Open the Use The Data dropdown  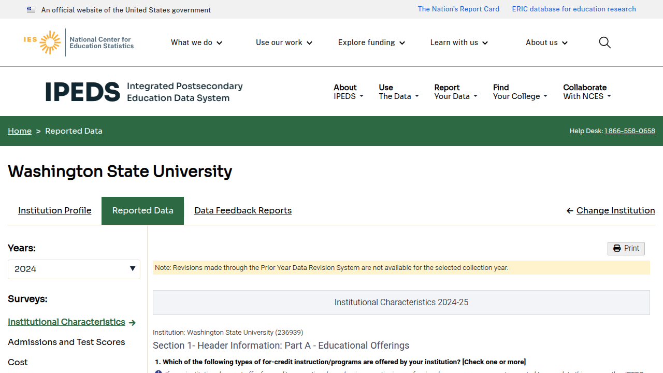(399, 92)
